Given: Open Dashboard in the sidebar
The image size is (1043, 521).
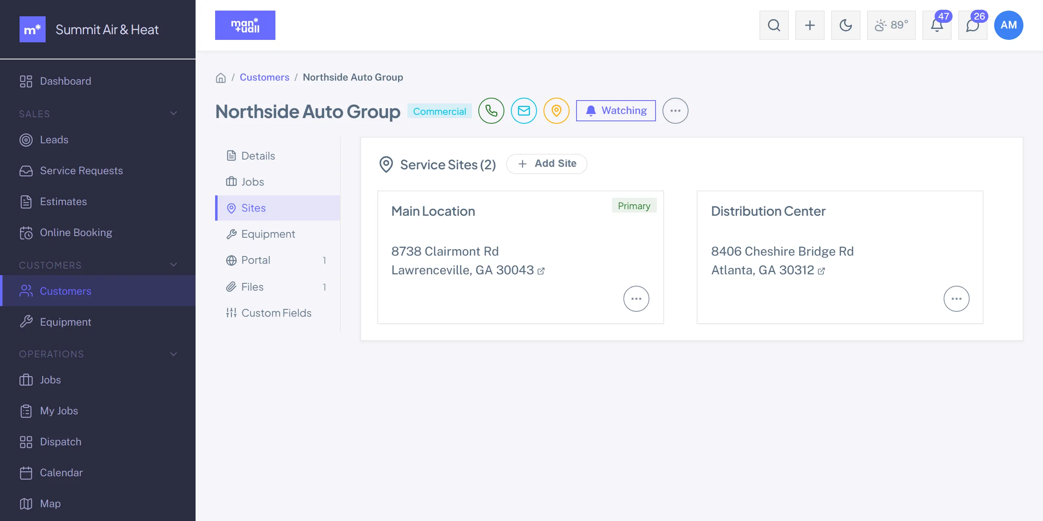Looking at the screenshot, I should (x=98, y=81).
